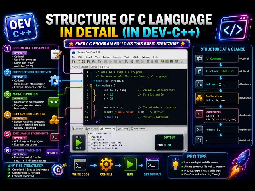Screen dimensions: 255x191
Task: Click the New file toolbar icon
Action: pos(73,62)
